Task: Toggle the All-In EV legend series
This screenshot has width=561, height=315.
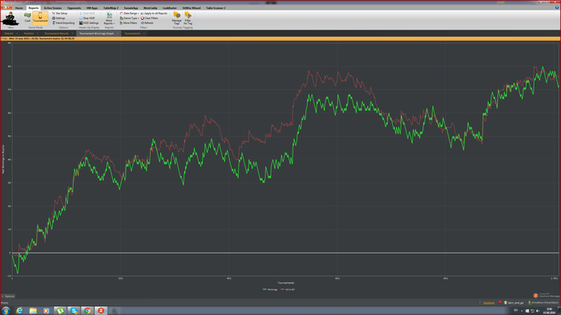Action: coord(288,289)
